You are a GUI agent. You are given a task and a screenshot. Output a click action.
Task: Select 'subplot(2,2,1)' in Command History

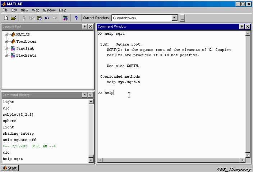(18, 115)
